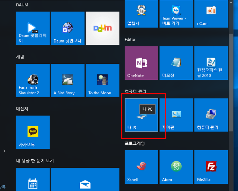
Task: Click the 프로그래밍 group header
Action: [135, 143]
